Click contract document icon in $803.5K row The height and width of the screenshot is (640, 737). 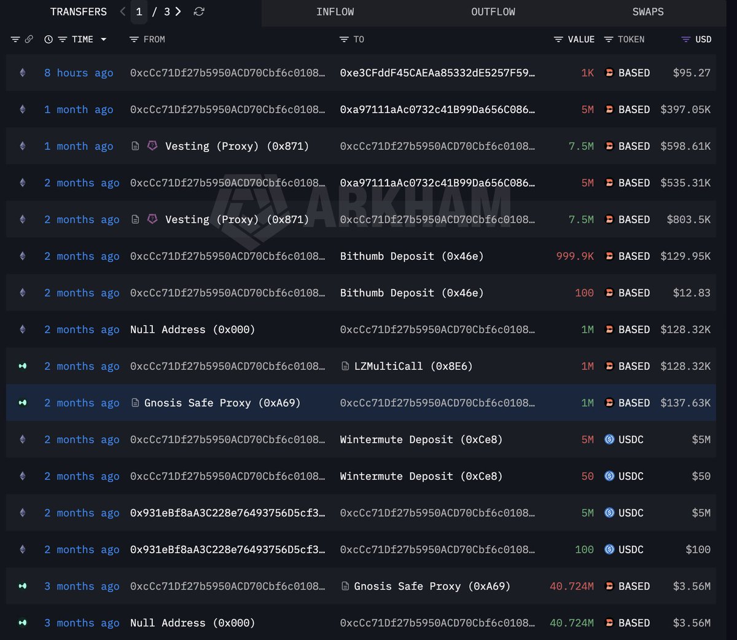tap(135, 219)
